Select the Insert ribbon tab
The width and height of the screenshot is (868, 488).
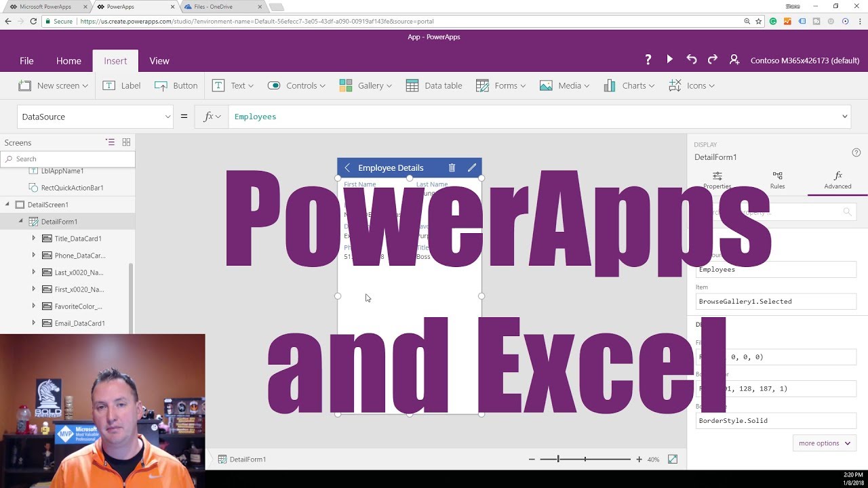(115, 60)
